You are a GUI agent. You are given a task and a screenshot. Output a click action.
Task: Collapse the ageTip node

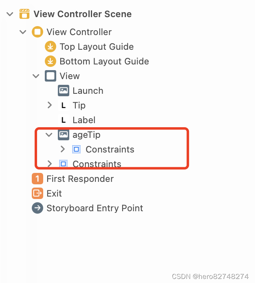coord(49,135)
